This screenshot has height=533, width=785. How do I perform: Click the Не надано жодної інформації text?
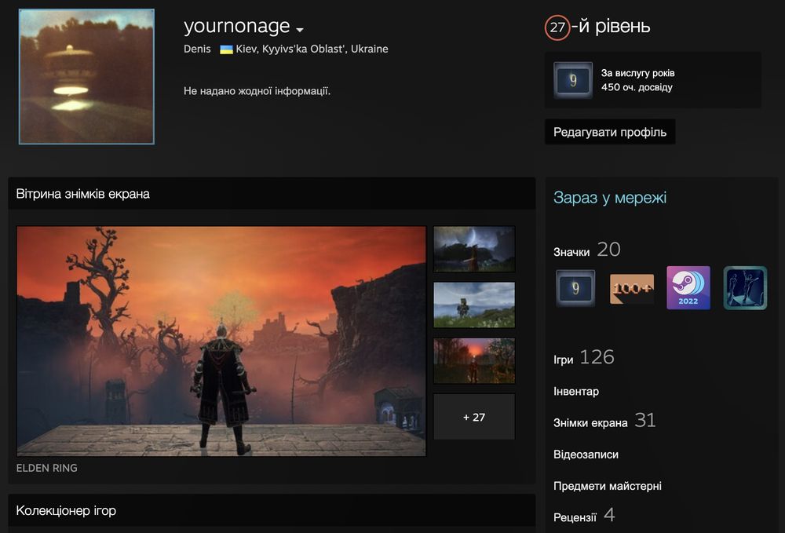[x=257, y=91]
